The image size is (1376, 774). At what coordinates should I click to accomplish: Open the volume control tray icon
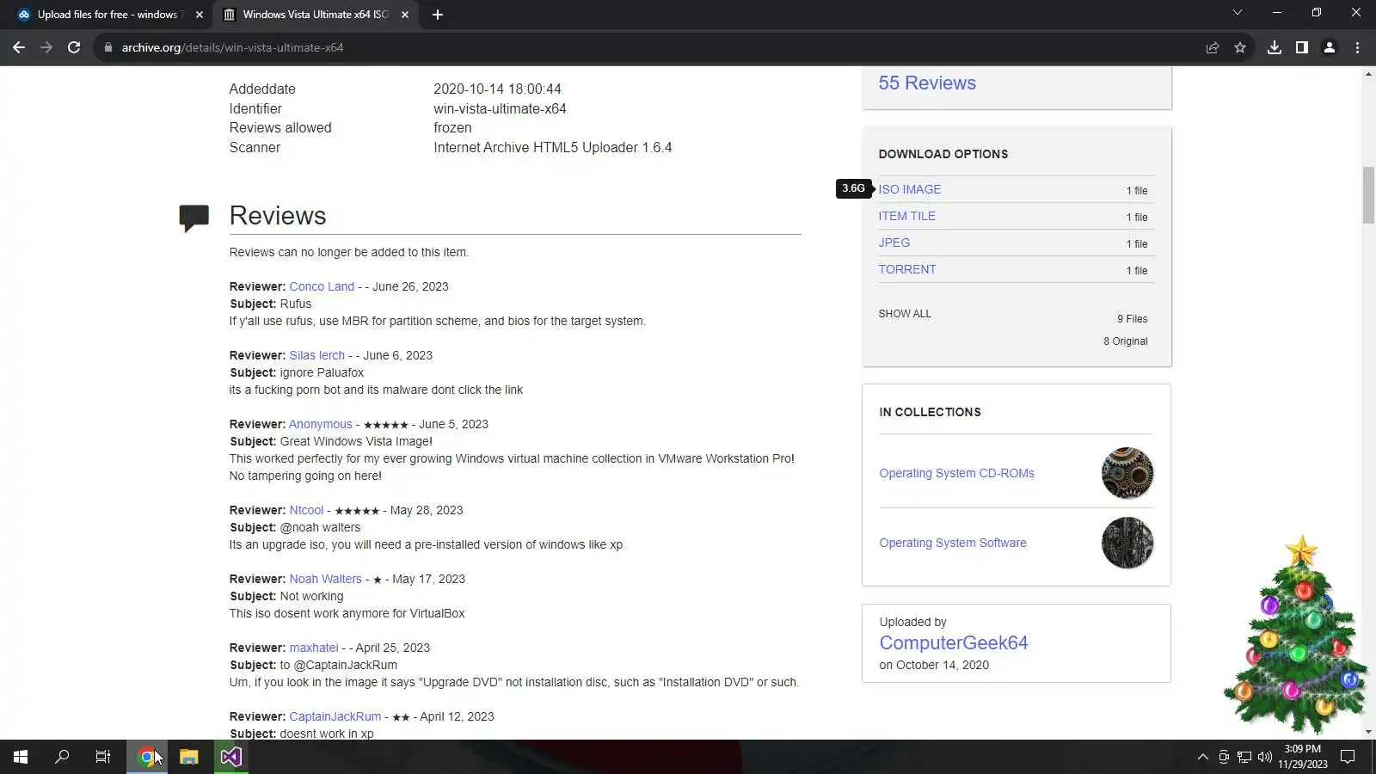point(1265,757)
